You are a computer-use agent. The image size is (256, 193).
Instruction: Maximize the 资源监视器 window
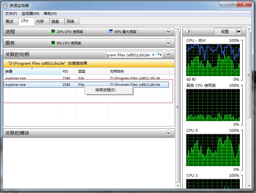(x=233, y=4)
